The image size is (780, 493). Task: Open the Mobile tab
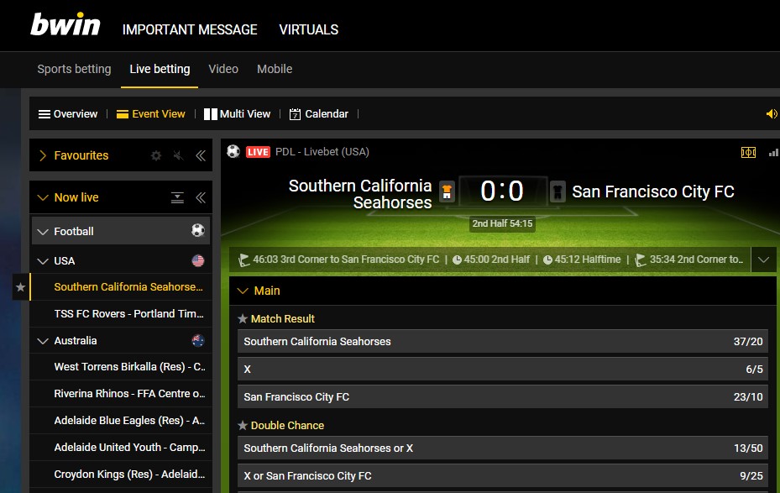pyautogui.click(x=275, y=69)
